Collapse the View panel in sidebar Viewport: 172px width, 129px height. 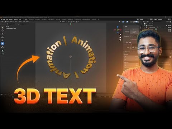tap(124, 27)
